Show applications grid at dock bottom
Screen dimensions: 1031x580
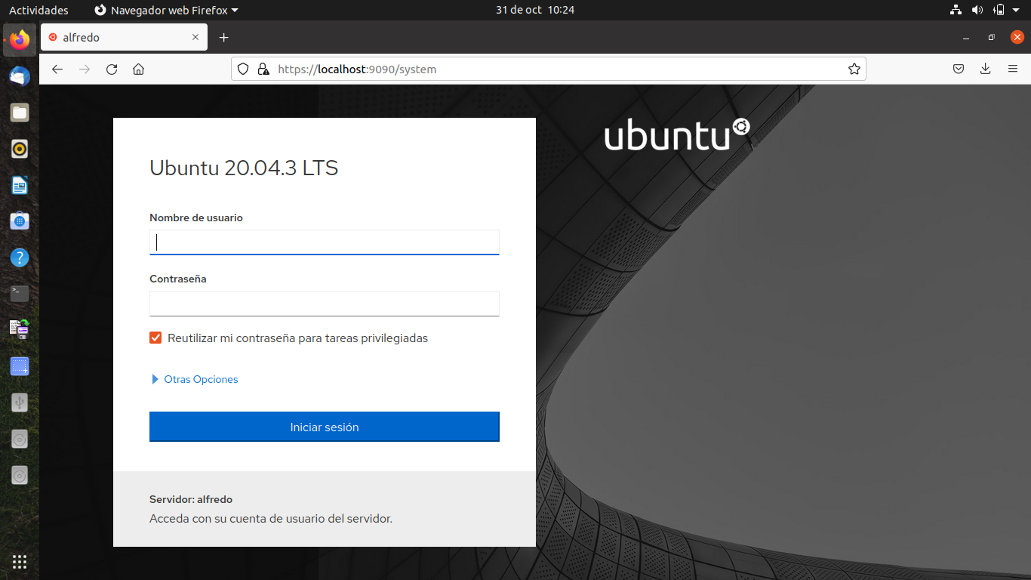[x=20, y=561]
